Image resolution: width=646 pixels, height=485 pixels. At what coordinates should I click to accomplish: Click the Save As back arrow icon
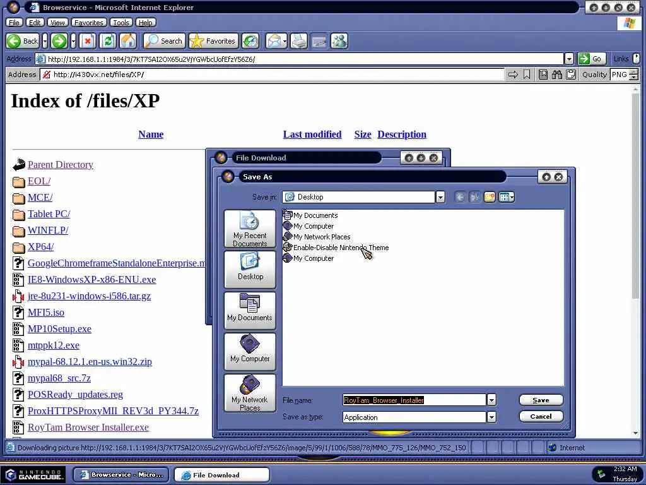click(460, 197)
